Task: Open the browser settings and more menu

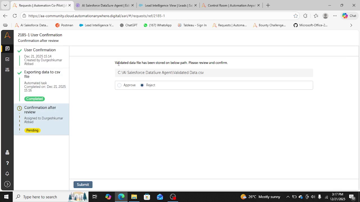Action: (x=335, y=16)
